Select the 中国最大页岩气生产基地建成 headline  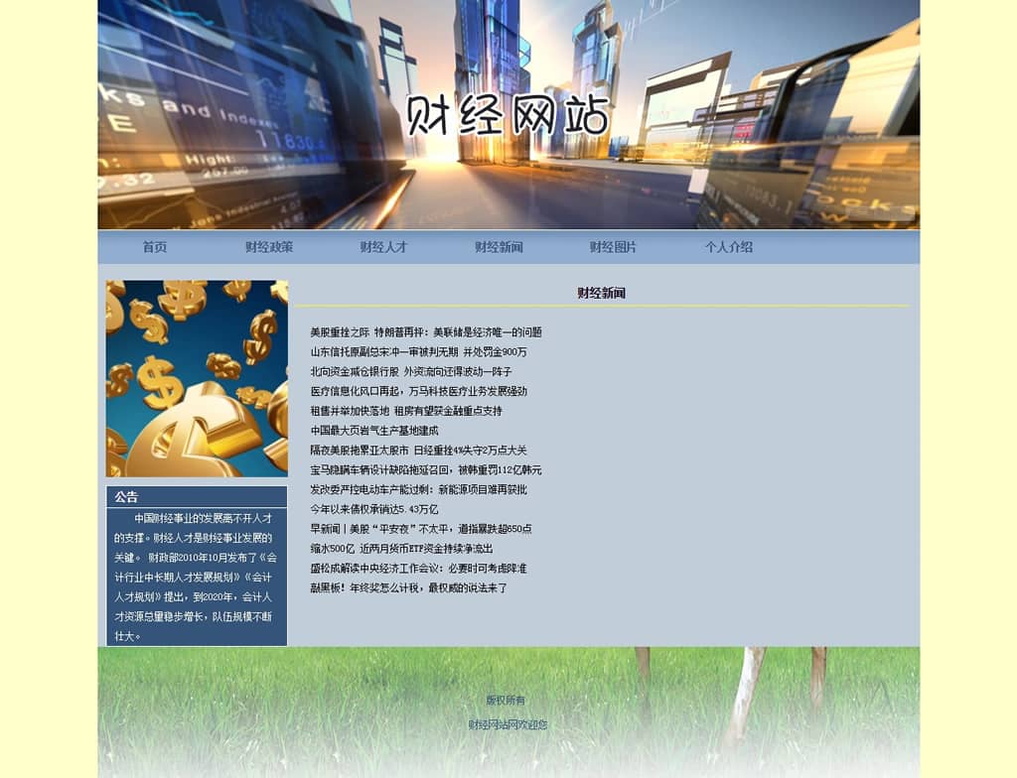[373, 431]
